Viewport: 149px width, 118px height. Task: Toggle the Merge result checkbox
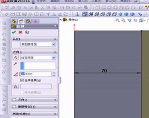[x=22, y=80]
